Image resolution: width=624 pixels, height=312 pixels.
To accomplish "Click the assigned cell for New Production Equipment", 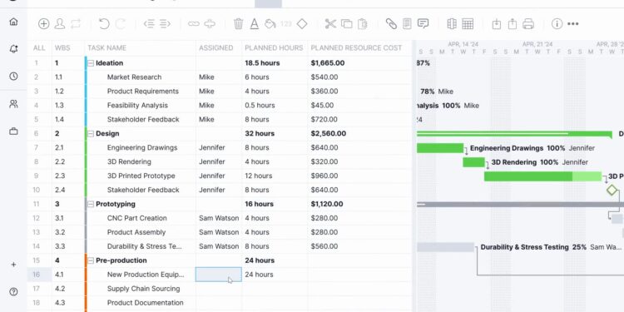I will 219,275.
